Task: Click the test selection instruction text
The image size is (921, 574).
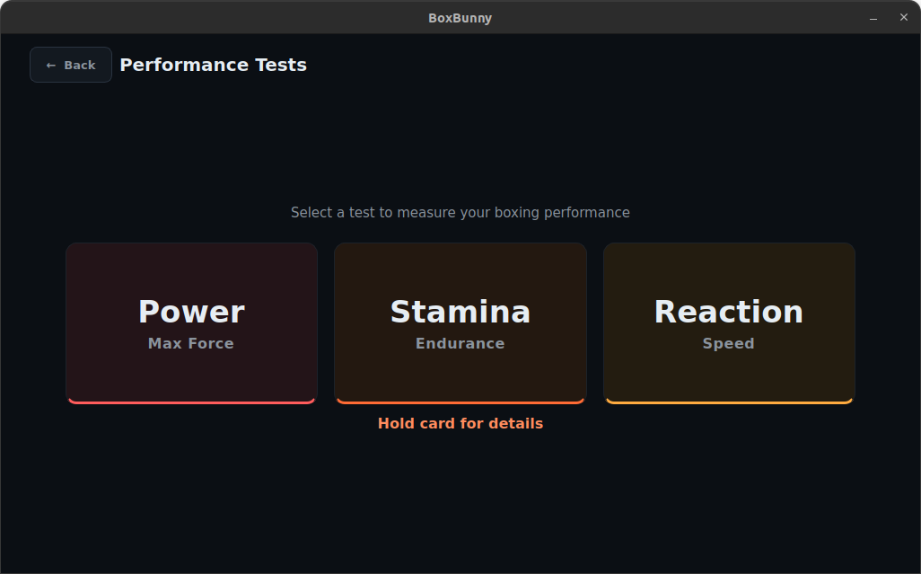Action: click(x=460, y=212)
